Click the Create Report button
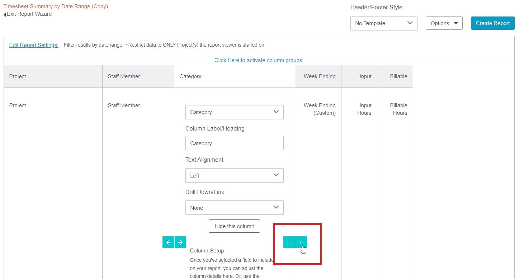This screenshot has width=519, height=279. (492, 23)
